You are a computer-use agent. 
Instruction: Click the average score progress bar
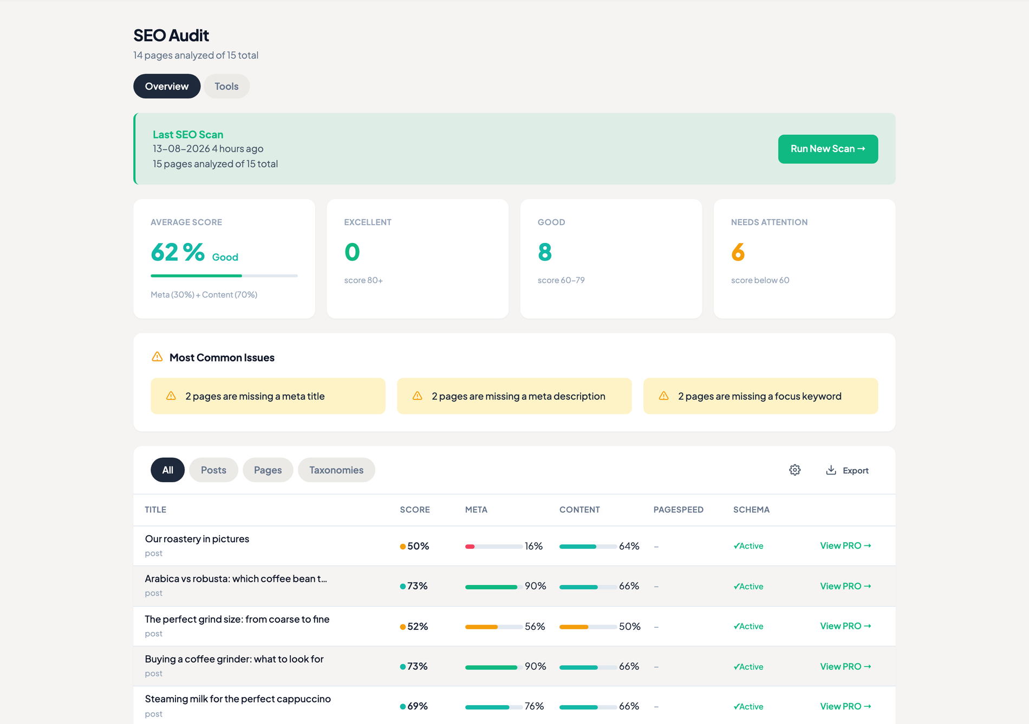(x=224, y=275)
